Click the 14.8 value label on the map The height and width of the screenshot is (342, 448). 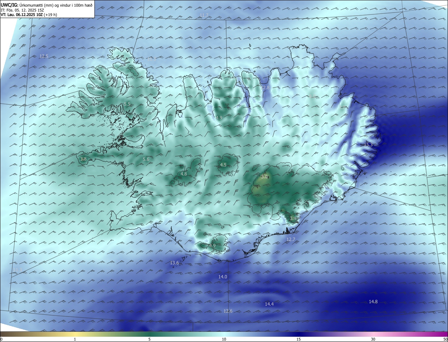pos(373,301)
